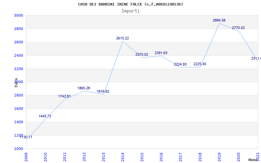The width and height of the screenshot is (261, 163).
Task: Click the 2020 x-axis year label
Action: pos(239,157)
